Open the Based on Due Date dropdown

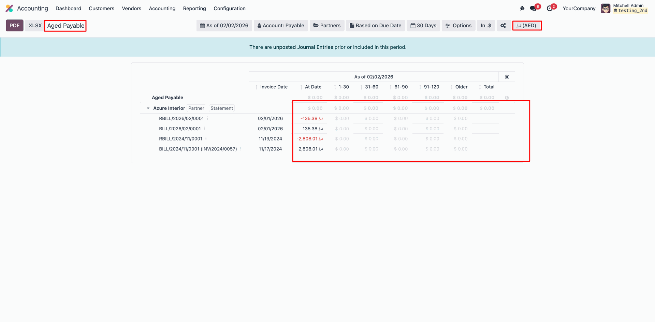pyautogui.click(x=375, y=26)
